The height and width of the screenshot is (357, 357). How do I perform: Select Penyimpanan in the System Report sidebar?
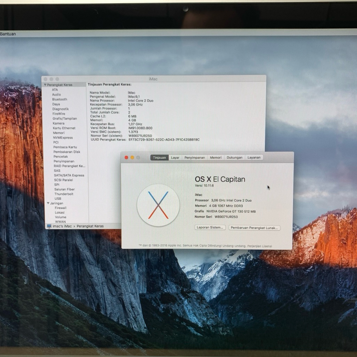tap(64, 161)
